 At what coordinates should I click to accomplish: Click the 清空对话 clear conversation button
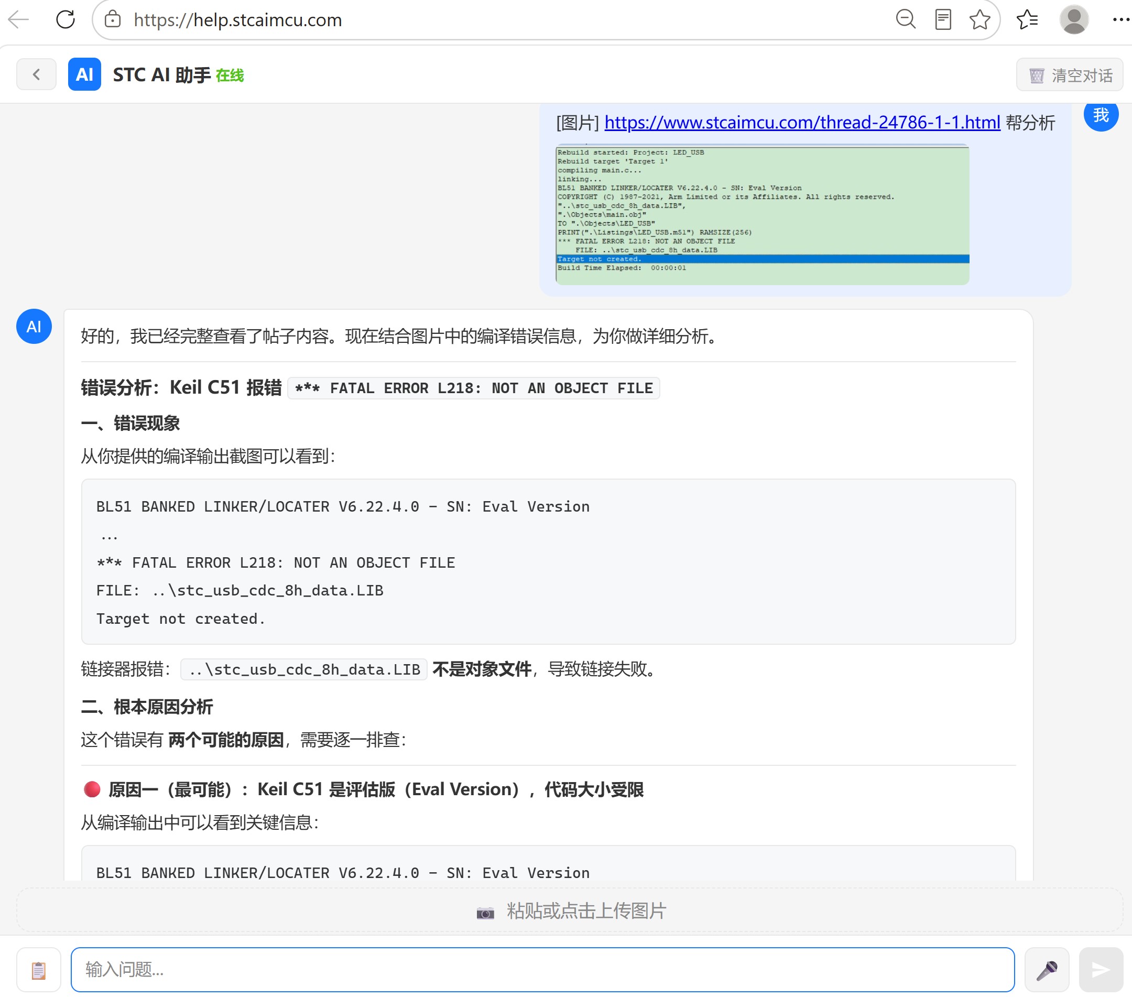tap(1069, 75)
